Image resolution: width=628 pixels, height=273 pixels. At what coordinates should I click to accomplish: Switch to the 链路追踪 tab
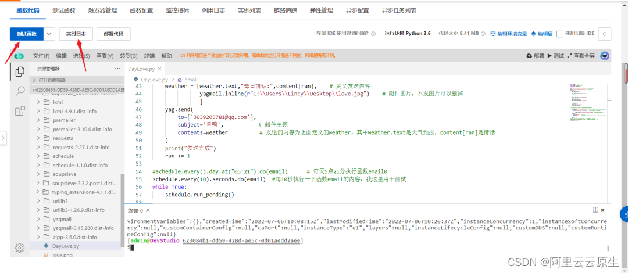click(286, 10)
